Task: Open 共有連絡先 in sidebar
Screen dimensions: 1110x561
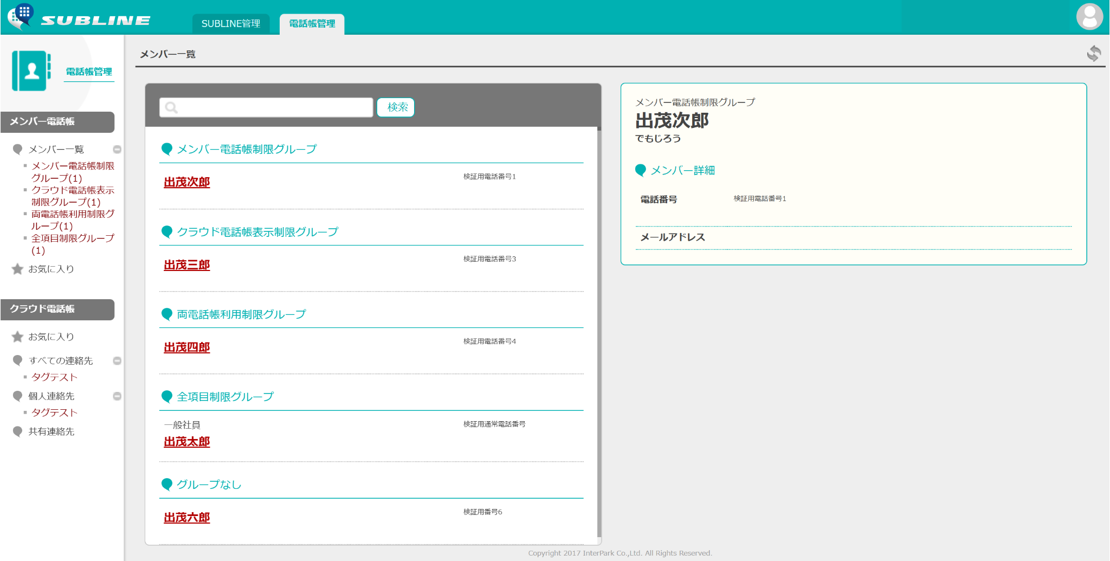Action: [51, 432]
